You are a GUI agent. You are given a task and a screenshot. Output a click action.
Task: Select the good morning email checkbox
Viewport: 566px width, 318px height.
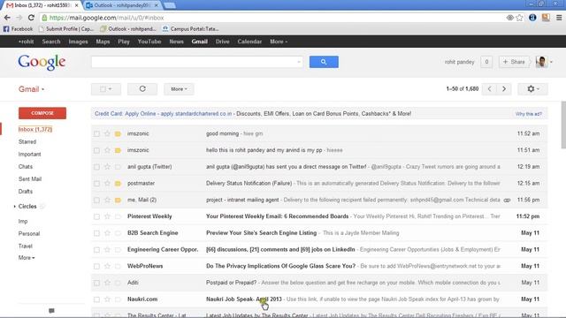point(96,133)
